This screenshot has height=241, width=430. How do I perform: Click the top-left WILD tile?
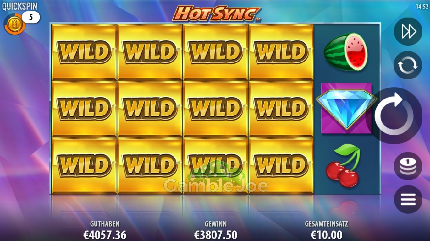pyautogui.click(x=84, y=52)
